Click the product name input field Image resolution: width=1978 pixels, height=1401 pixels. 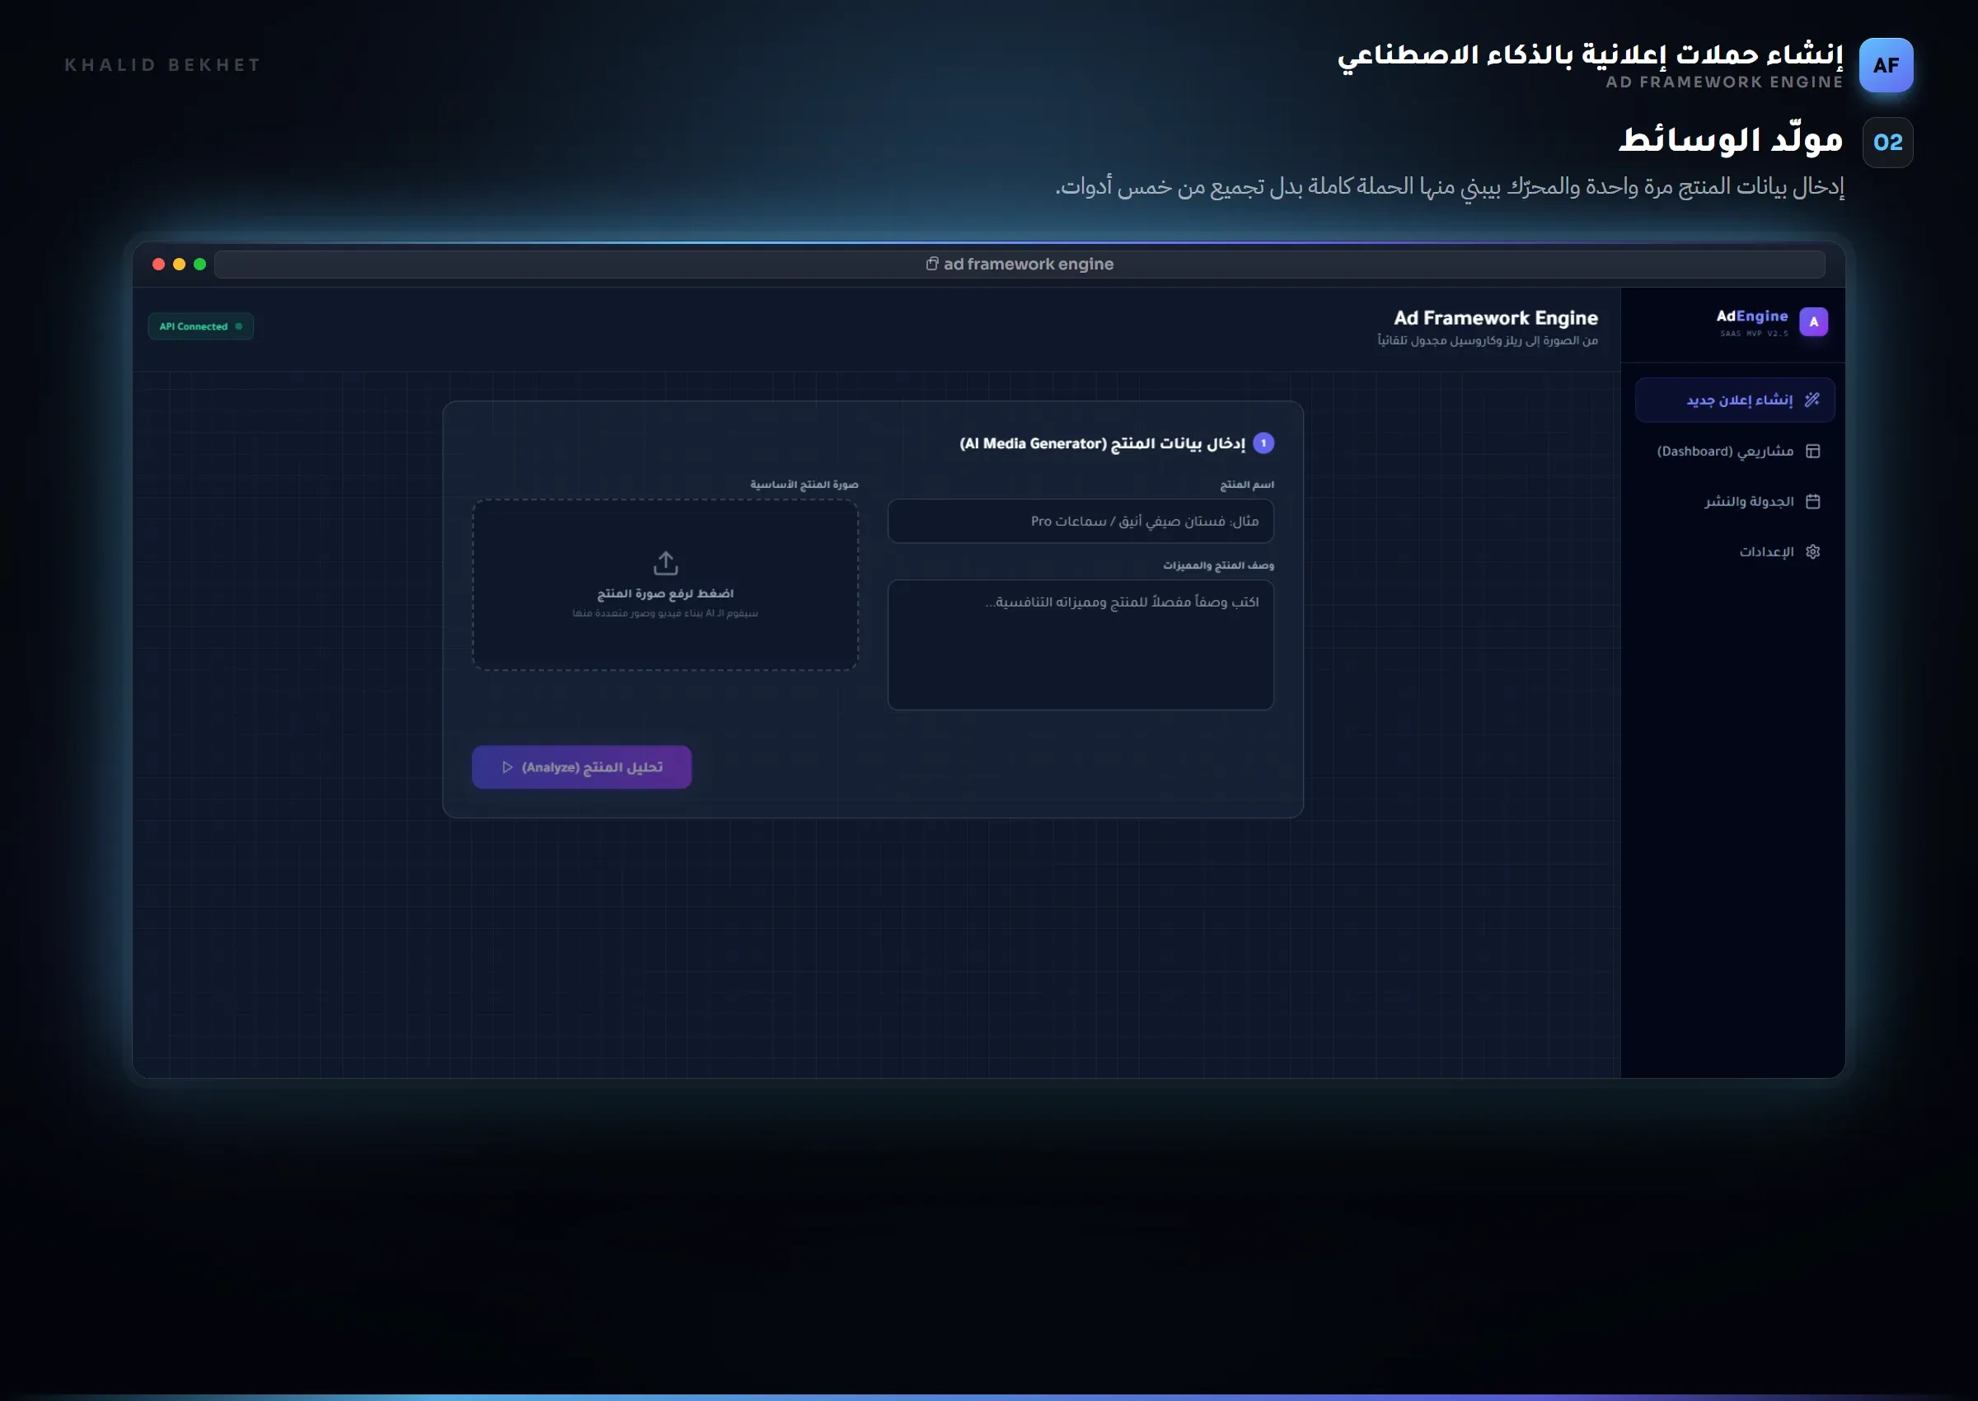1080,521
